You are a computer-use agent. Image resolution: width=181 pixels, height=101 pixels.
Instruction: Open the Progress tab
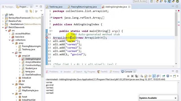click(x=90, y=72)
